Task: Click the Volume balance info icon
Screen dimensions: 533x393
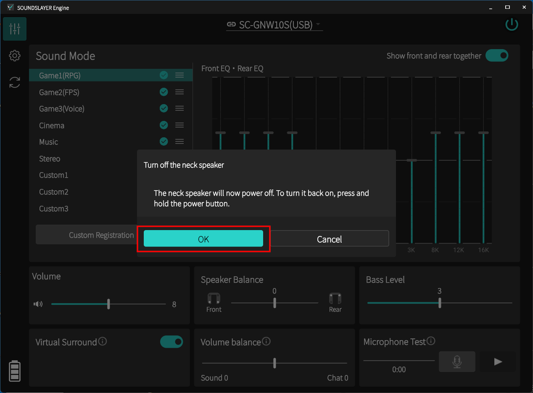Action: (266, 341)
